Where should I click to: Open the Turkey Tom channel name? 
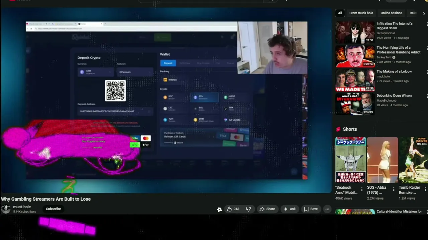(384, 57)
